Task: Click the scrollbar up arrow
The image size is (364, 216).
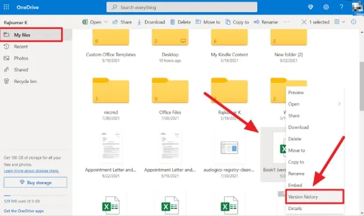Action: click(x=362, y=32)
